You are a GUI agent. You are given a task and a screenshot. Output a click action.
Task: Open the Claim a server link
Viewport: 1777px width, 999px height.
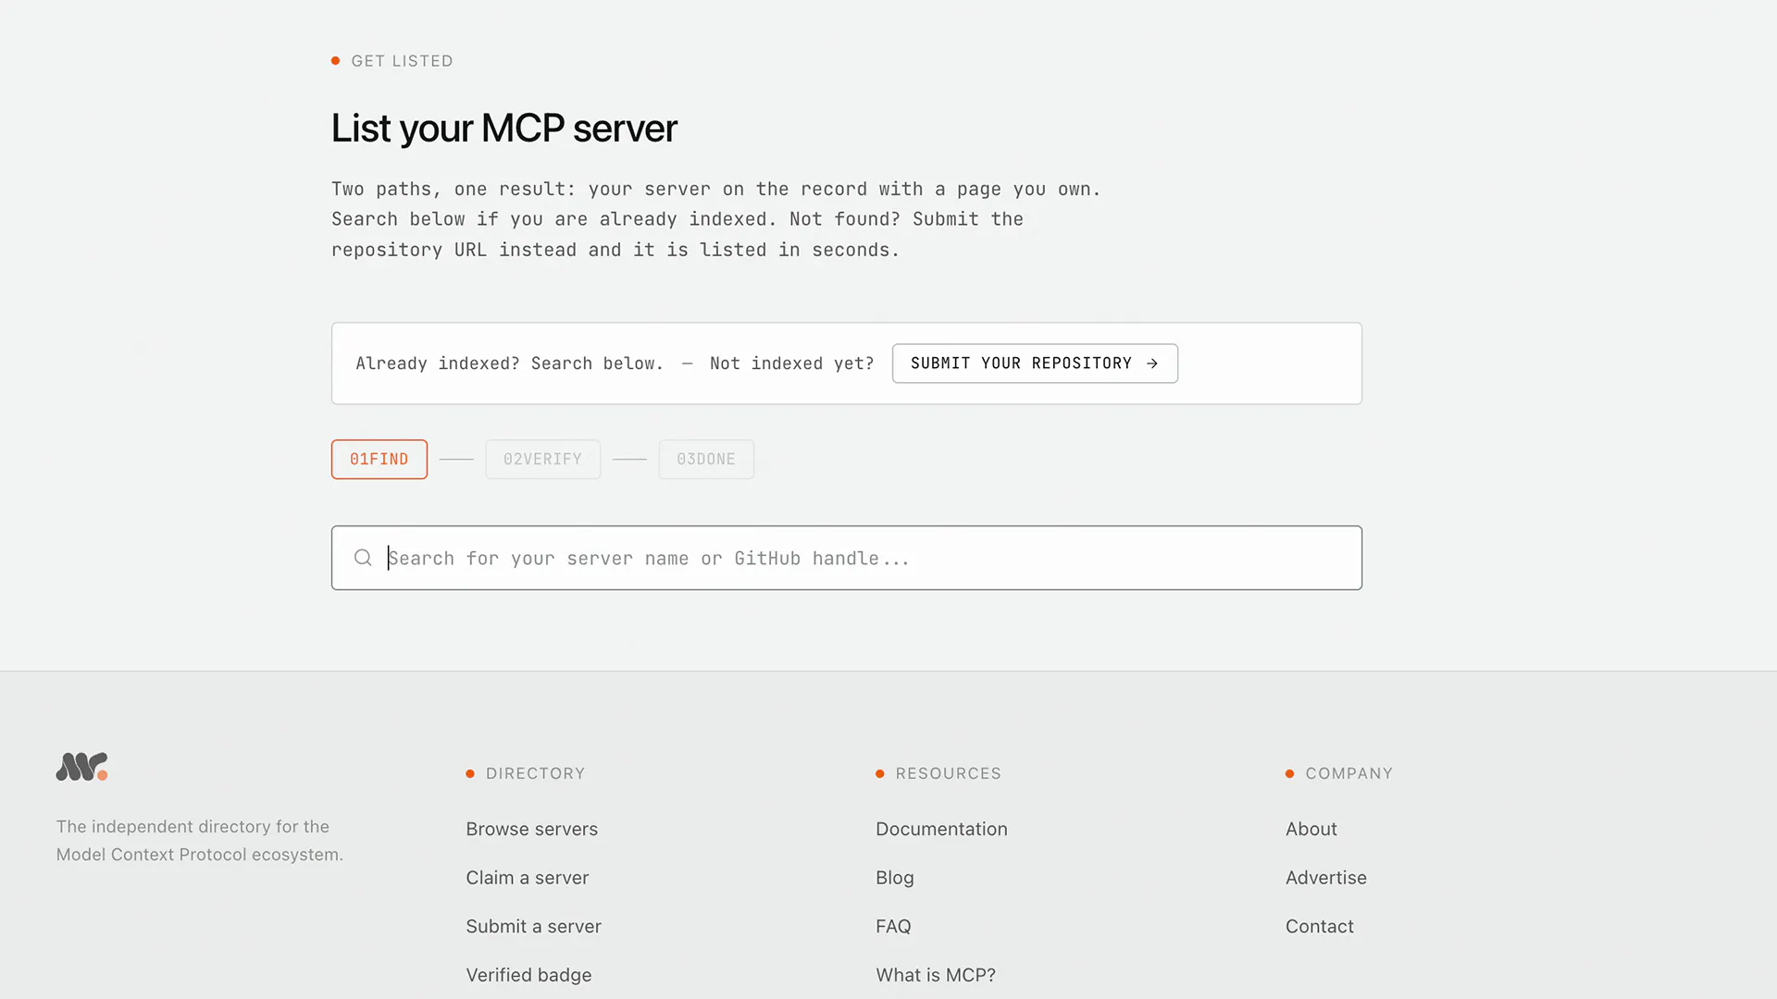coord(528,878)
